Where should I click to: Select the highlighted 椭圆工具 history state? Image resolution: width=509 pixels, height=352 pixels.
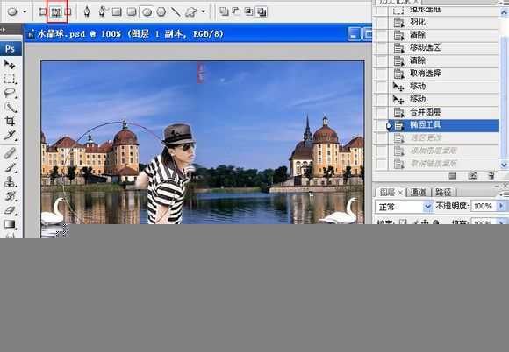444,125
